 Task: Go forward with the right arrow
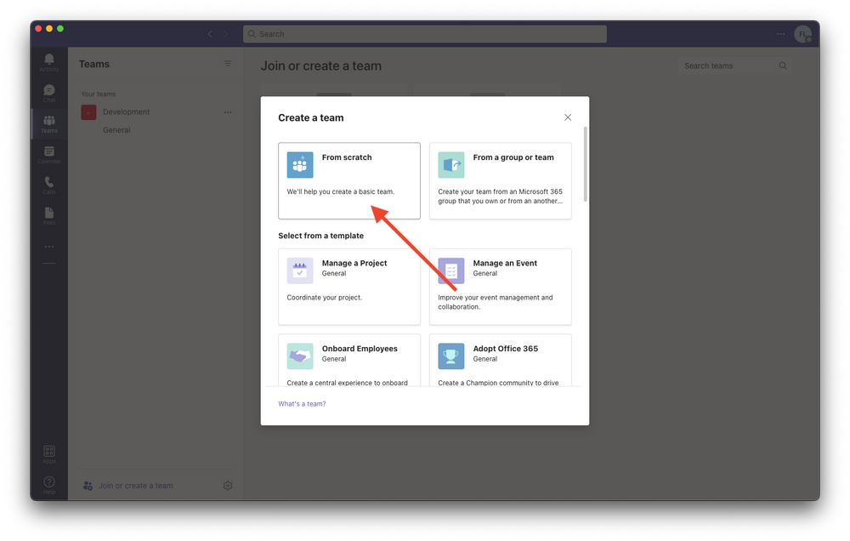tap(226, 34)
